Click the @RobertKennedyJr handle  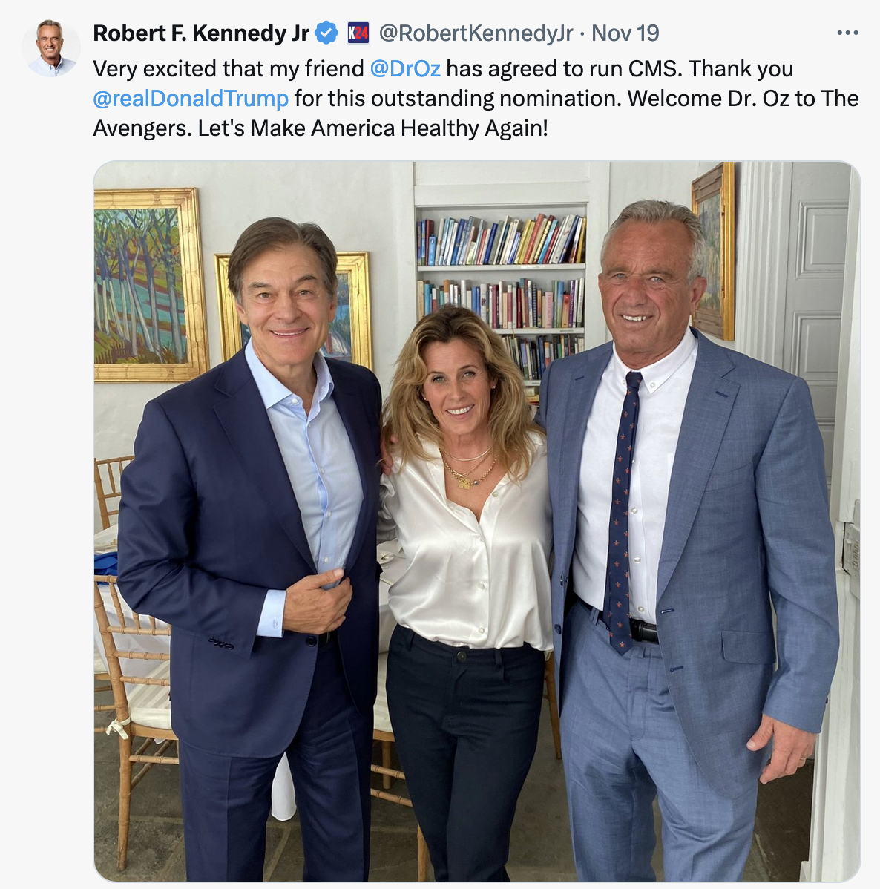(x=475, y=33)
